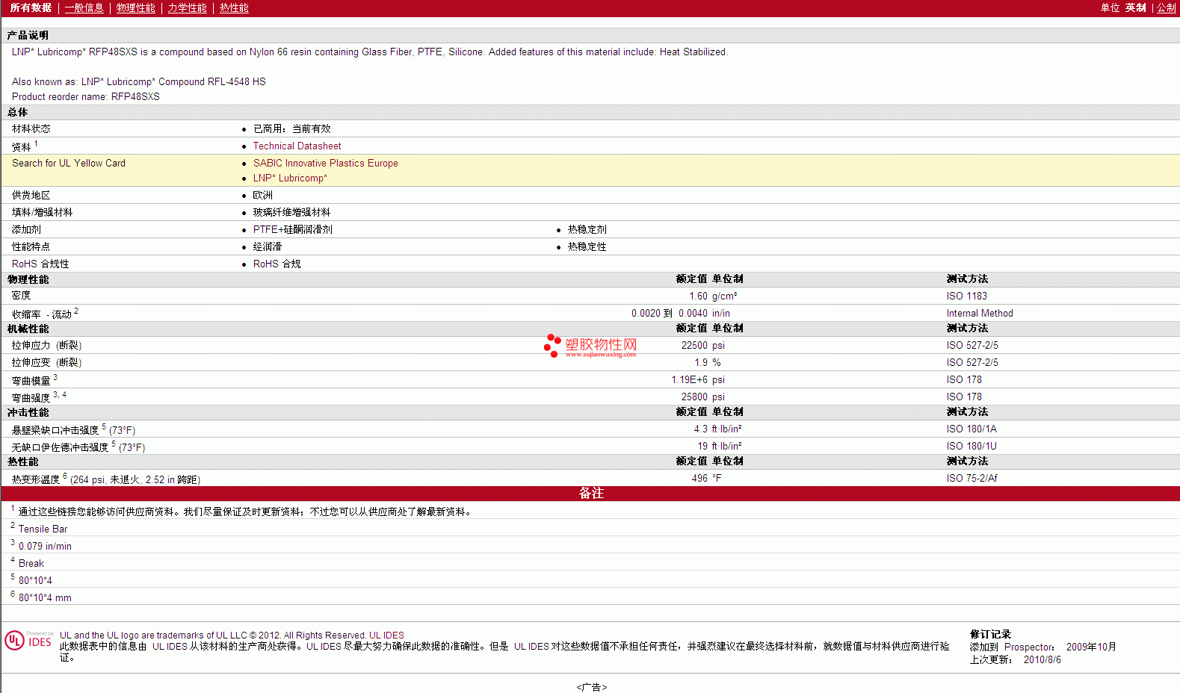Click the 2009年10月 Prospector added date

click(1091, 647)
